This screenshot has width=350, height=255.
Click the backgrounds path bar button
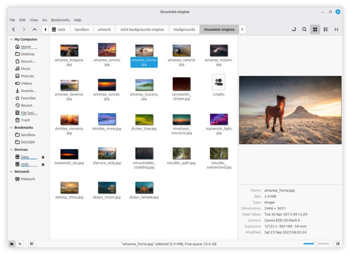click(x=184, y=30)
